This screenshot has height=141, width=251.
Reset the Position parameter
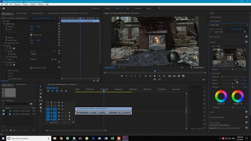tap(59, 26)
